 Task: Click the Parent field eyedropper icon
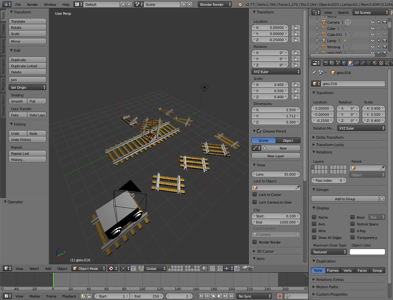382,168
